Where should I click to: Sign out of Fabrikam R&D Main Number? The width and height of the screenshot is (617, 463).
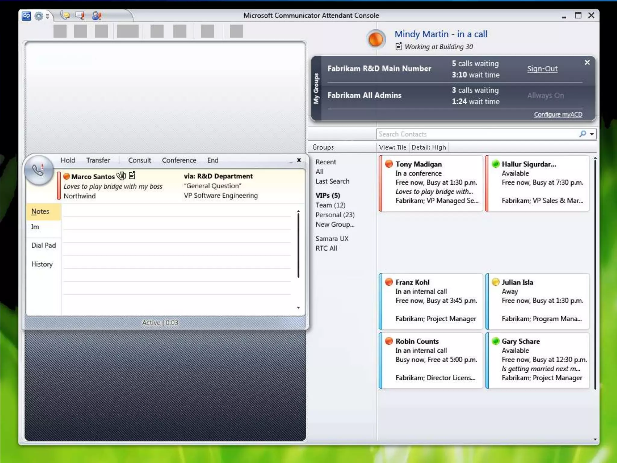pyautogui.click(x=542, y=69)
